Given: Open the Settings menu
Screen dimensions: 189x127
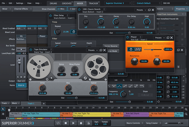Looking at the screenshot, I should click(21, 3).
